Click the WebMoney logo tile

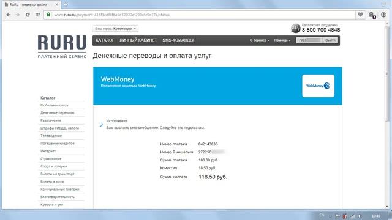[318, 86]
